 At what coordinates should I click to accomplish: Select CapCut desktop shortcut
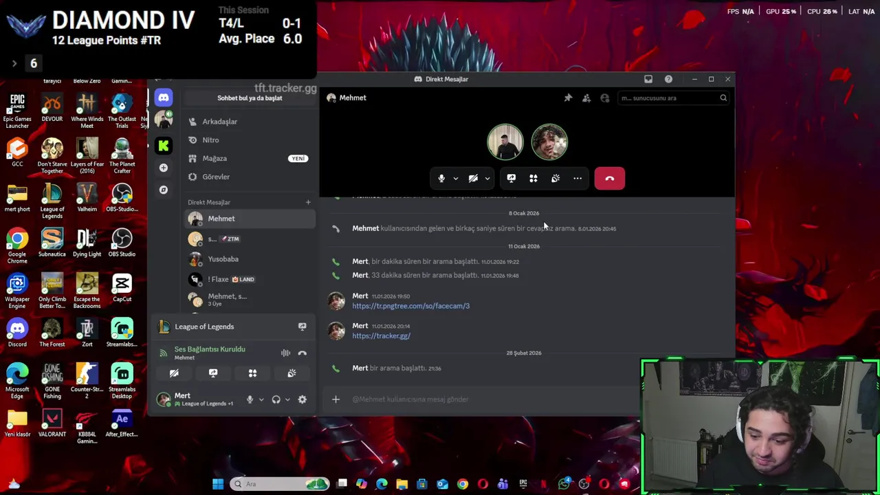click(122, 288)
